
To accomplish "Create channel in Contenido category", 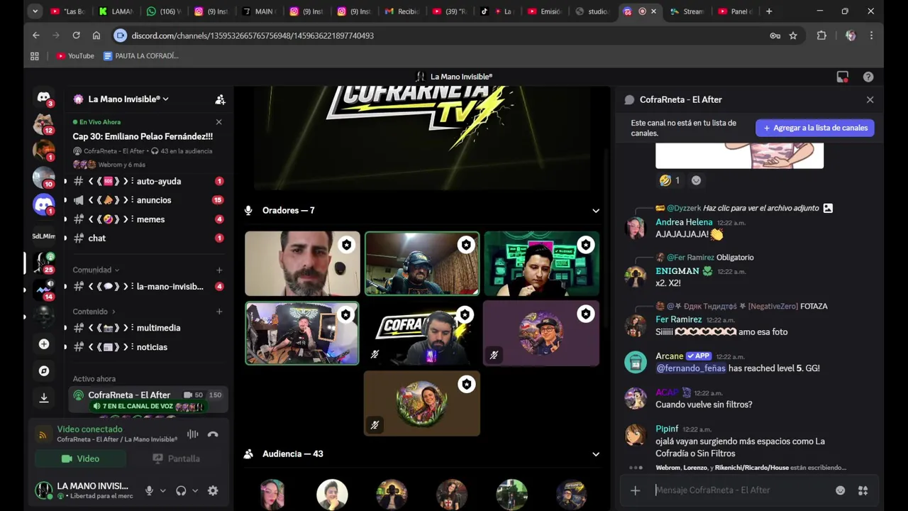I will tap(219, 312).
